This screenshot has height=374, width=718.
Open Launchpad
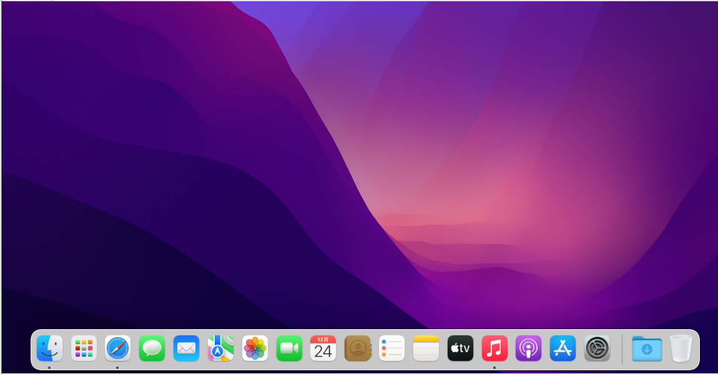(x=84, y=348)
